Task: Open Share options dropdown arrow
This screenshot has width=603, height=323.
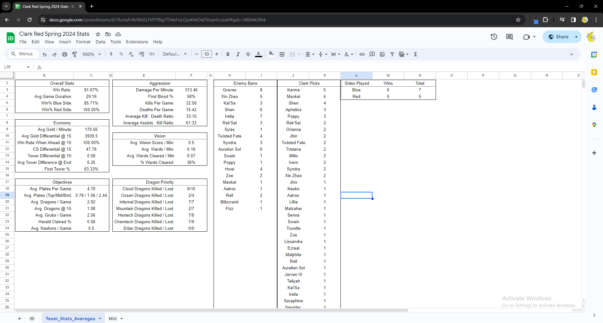Action: tap(576, 37)
